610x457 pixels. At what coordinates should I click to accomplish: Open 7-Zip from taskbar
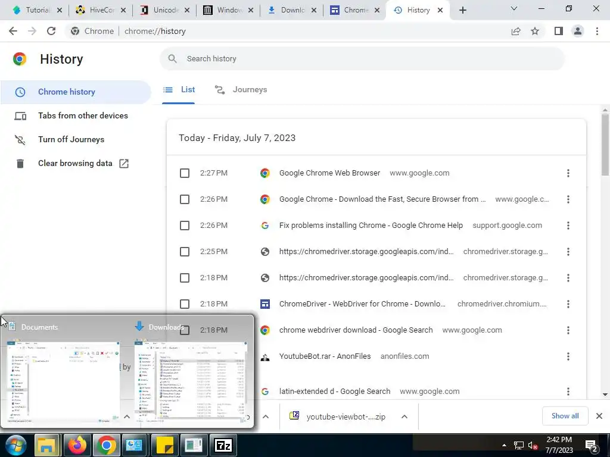(223, 445)
